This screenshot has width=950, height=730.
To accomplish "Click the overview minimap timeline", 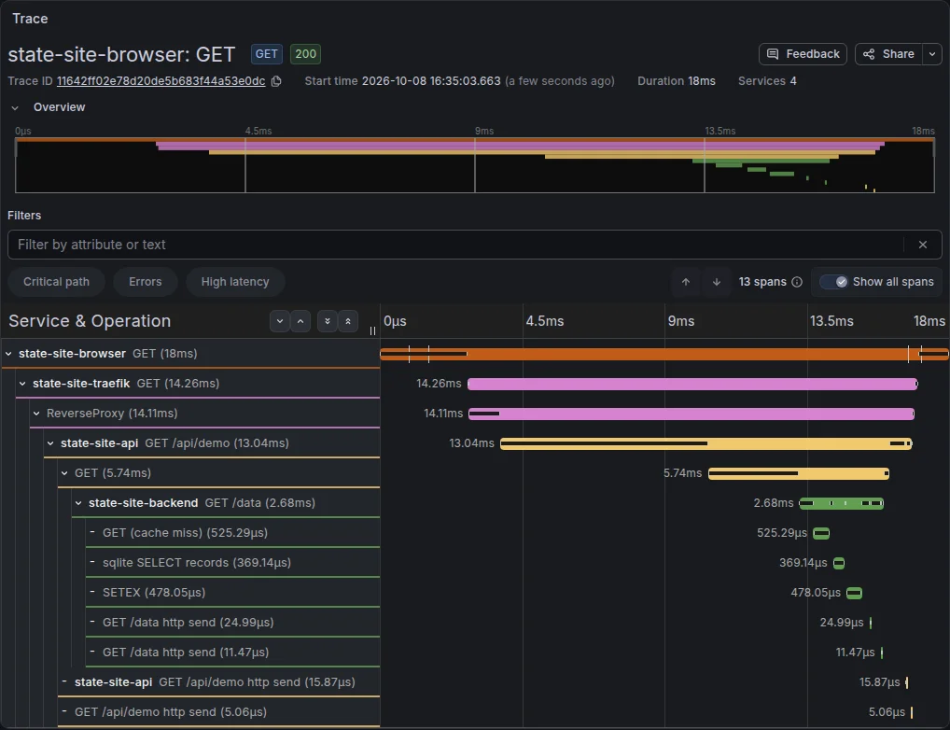I will click(475, 165).
